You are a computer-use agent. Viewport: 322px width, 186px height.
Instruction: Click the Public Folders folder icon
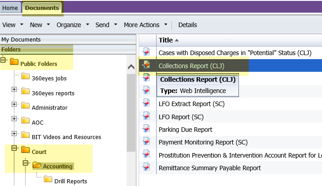tap(14, 61)
